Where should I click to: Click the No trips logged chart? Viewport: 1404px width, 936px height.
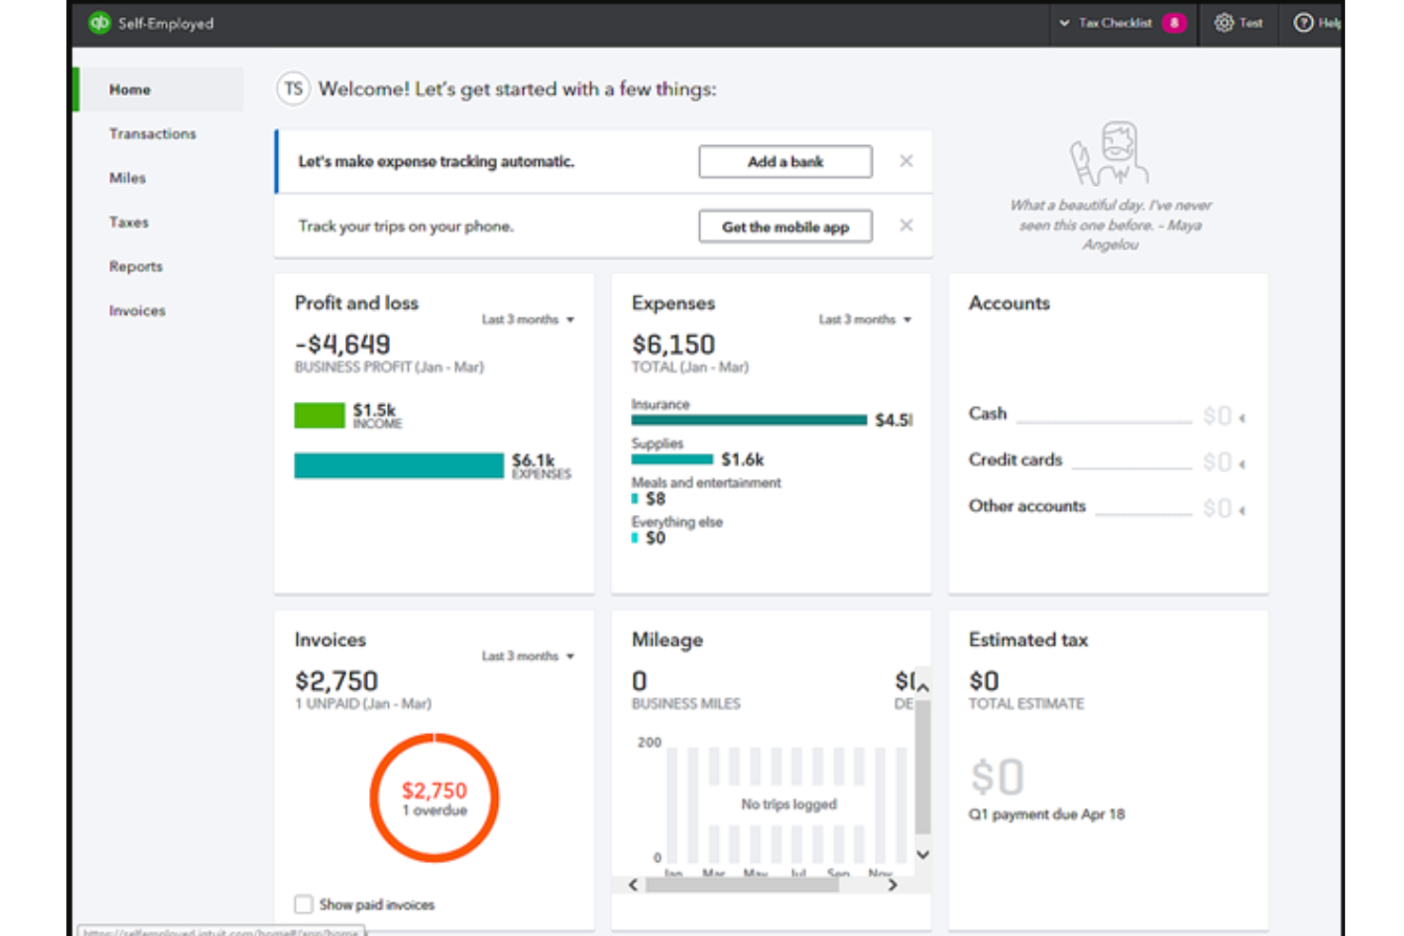click(788, 804)
